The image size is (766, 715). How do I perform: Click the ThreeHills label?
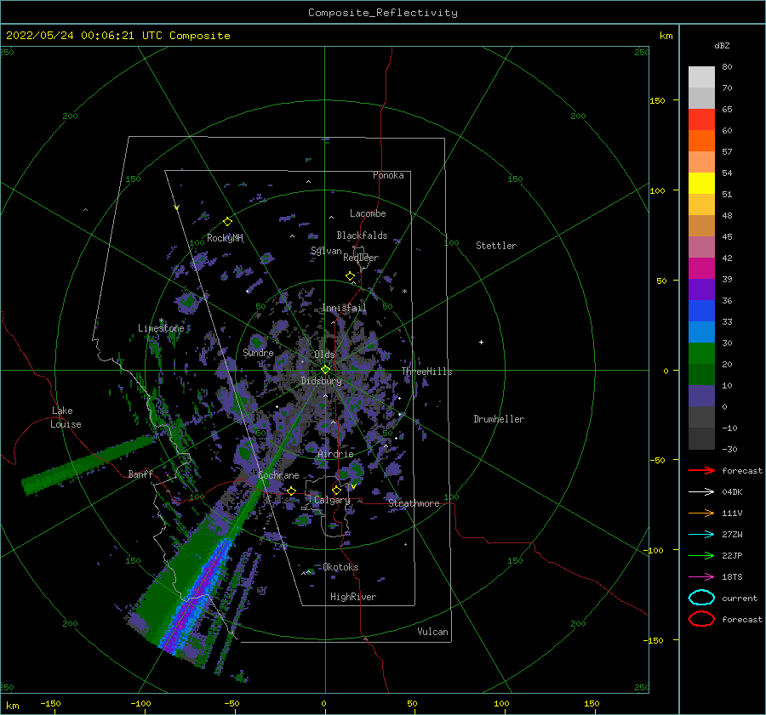click(x=427, y=372)
